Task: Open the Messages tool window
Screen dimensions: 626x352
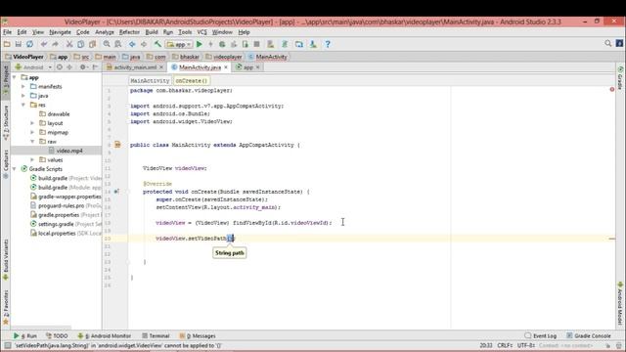Action: (x=198, y=336)
